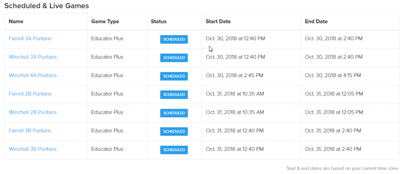
Task: Open the Farrell 3B Puritans game
Action: (30, 131)
